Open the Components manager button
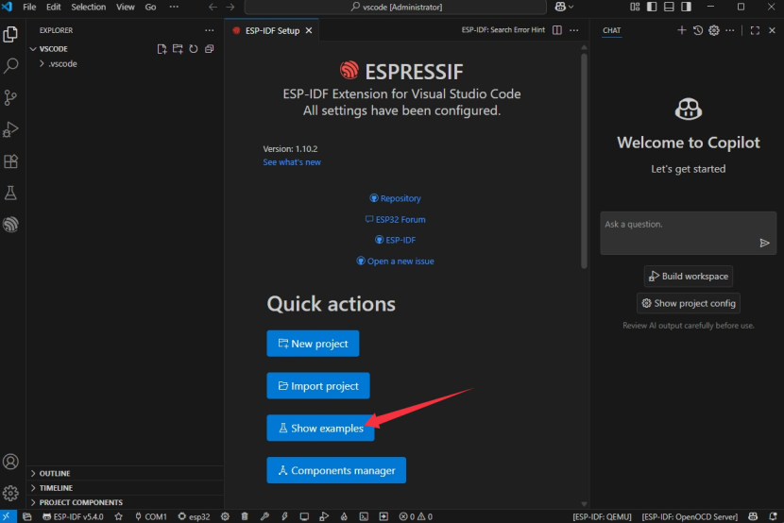Image resolution: width=784 pixels, height=523 pixels. coord(336,470)
